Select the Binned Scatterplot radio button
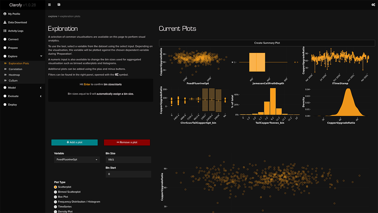Image resolution: width=378 pixels, height=213 pixels. tap(55, 192)
